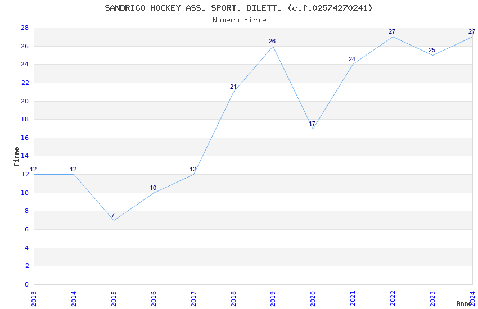Click the y-axis tick value 18

(x=25, y=119)
